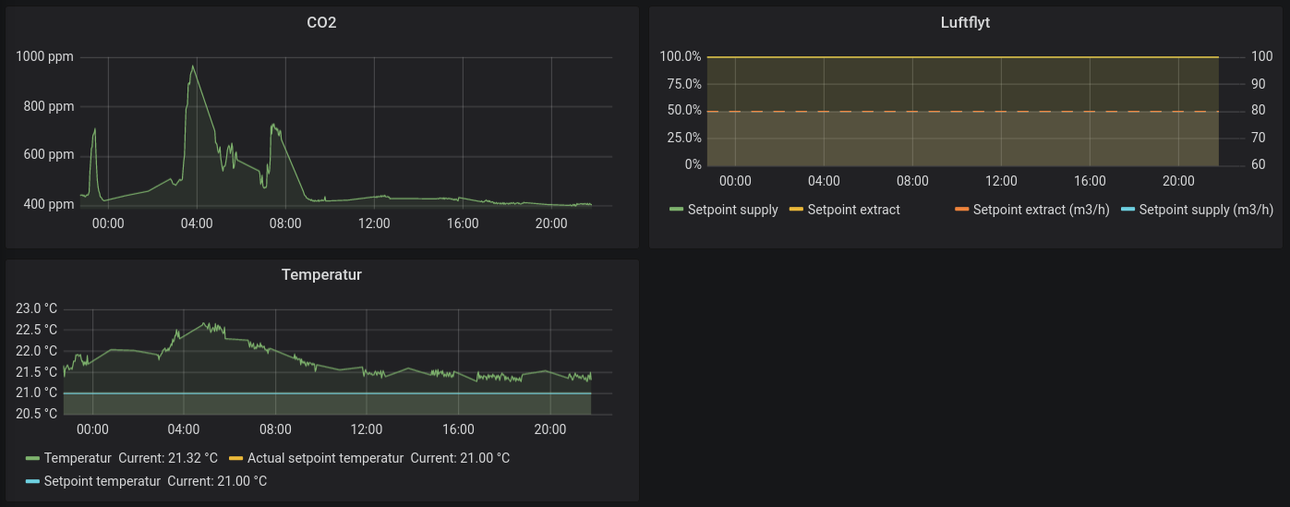The height and width of the screenshot is (507, 1290).
Task: Click the green Setpoint supply color icon
Action: [677, 211]
